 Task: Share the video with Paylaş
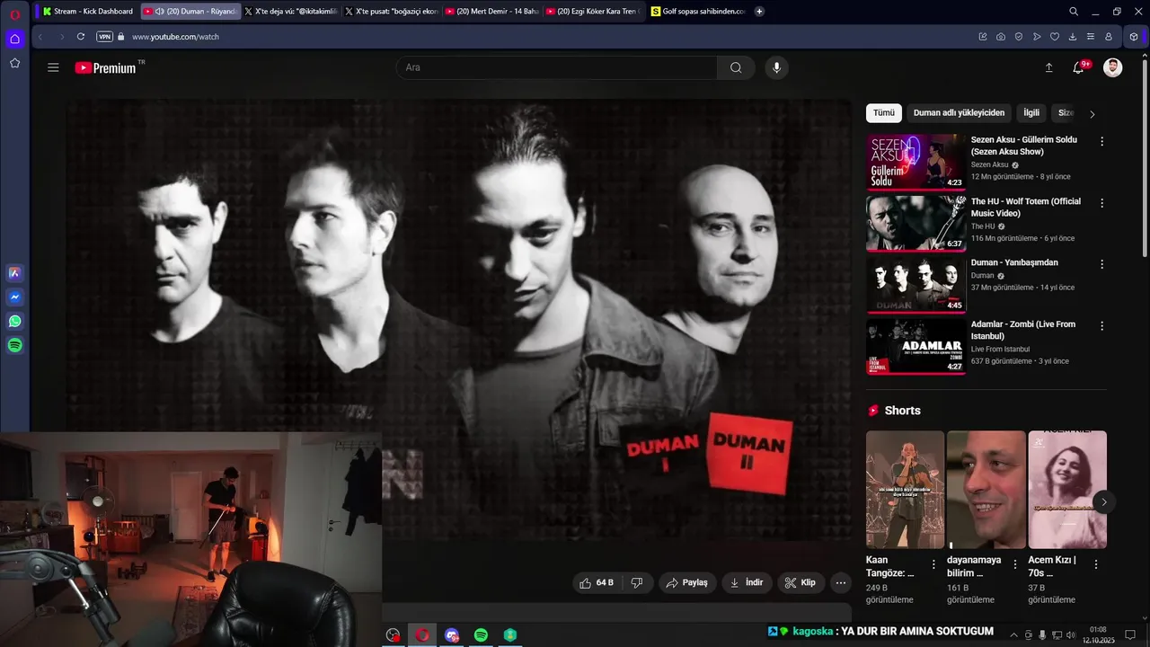click(x=687, y=582)
